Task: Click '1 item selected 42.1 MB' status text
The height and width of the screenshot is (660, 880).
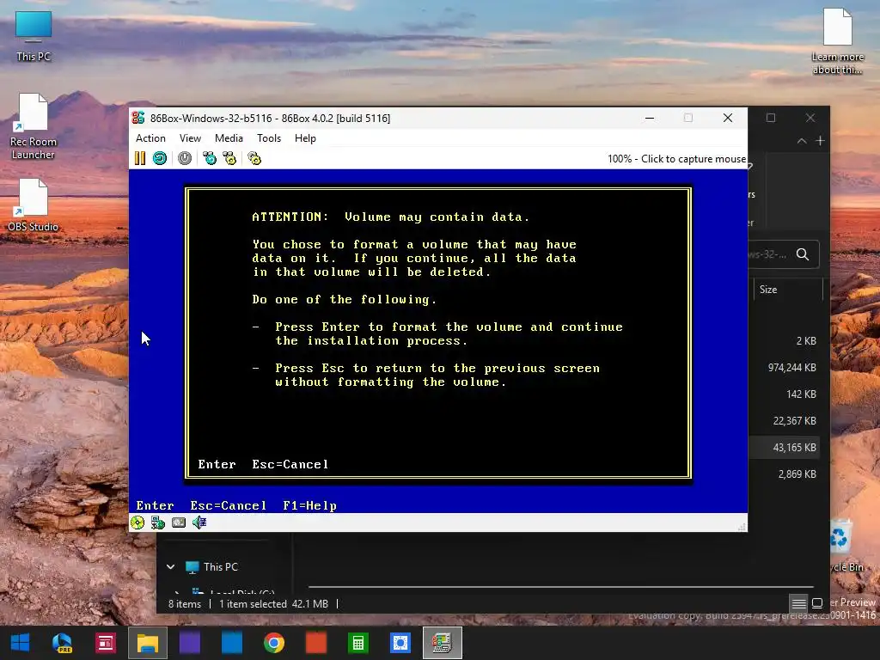Action: pyautogui.click(x=273, y=604)
